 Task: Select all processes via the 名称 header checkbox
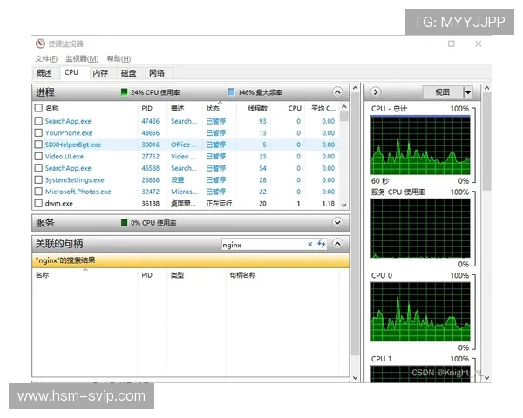click(x=38, y=109)
